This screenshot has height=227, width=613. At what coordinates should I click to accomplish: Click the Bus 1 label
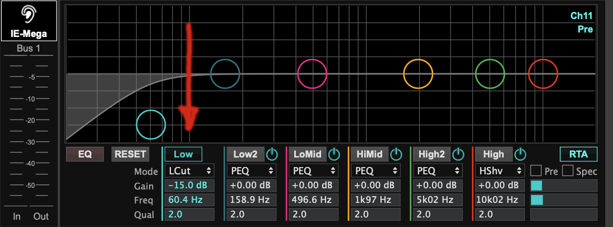point(29,49)
